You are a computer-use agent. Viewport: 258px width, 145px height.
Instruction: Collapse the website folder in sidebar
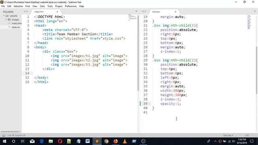click(4, 16)
